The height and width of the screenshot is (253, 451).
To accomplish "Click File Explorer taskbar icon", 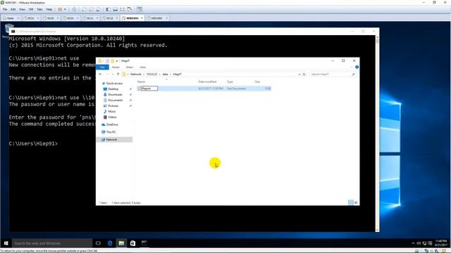I will [x=121, y=243].
